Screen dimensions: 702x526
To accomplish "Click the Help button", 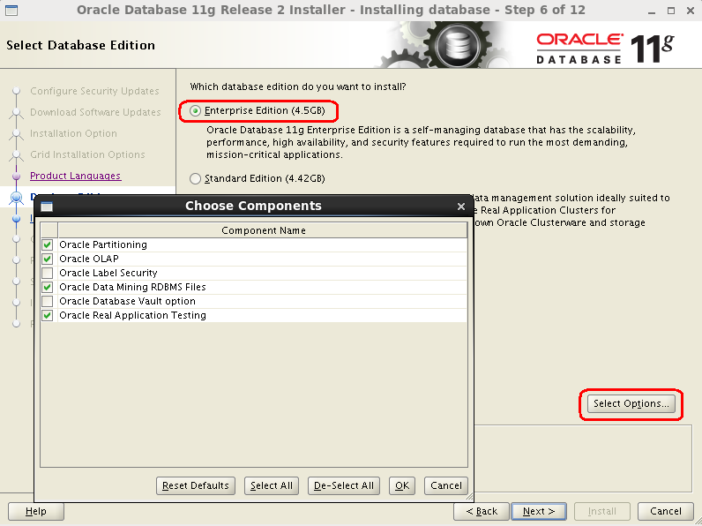I will pos(36,511).
